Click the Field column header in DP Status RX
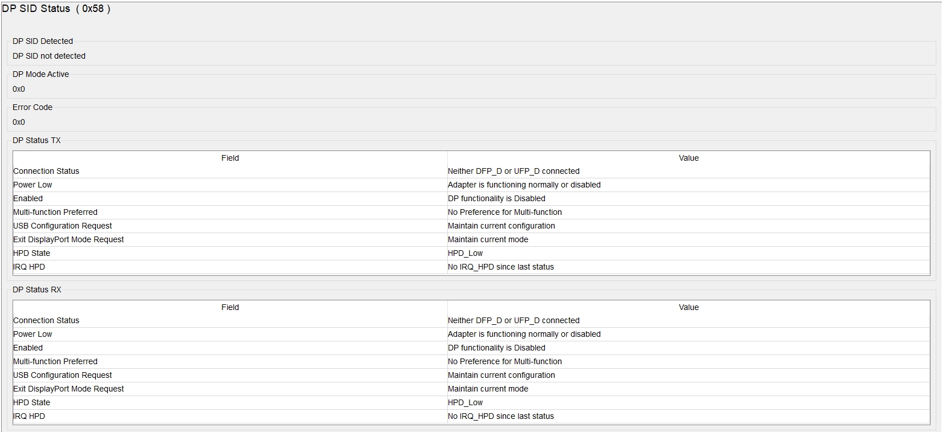 [x=230, y=307]
